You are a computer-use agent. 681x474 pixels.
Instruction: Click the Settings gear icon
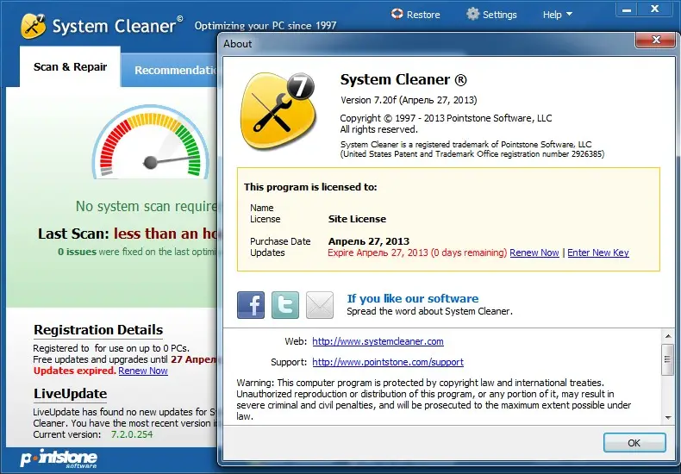(472, 14)
